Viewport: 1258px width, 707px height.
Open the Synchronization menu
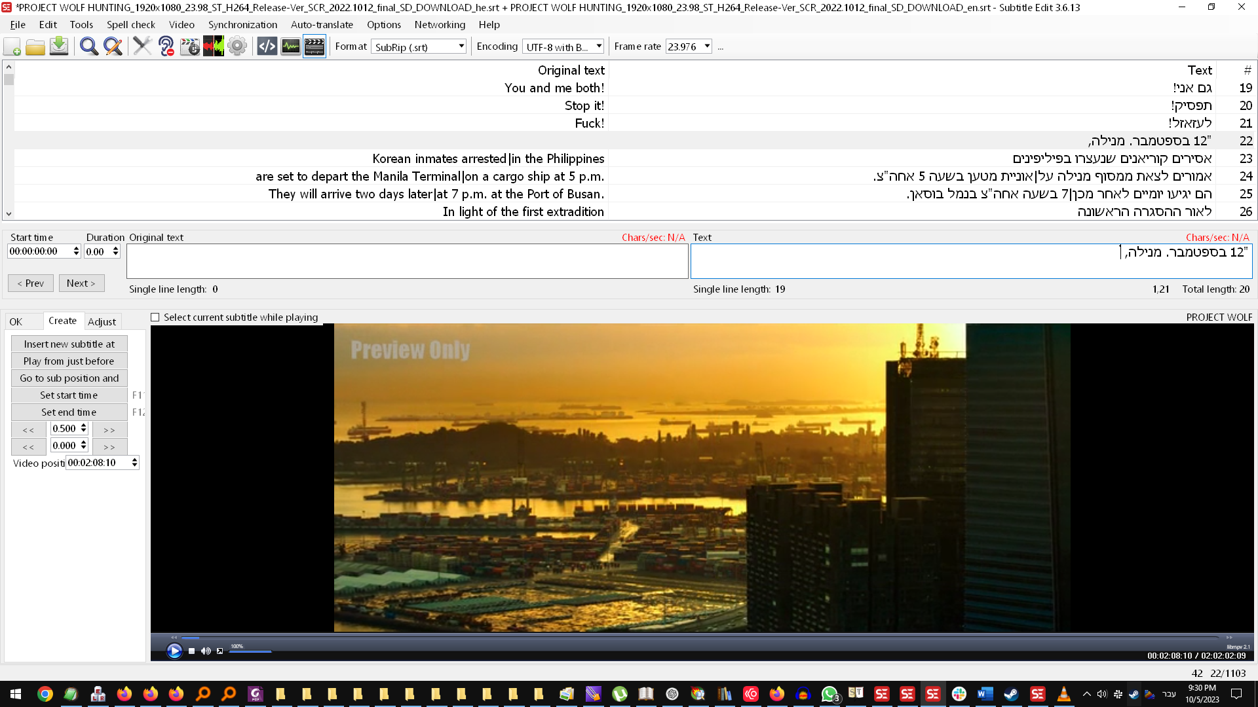(242, 25)
